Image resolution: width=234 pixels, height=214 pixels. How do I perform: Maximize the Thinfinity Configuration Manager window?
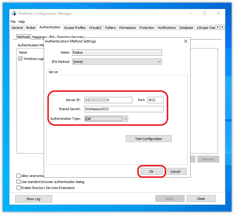pyautogui.click(x=204, y=14)
